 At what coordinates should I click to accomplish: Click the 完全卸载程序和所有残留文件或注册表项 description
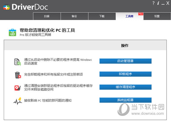tap(54, 74)
